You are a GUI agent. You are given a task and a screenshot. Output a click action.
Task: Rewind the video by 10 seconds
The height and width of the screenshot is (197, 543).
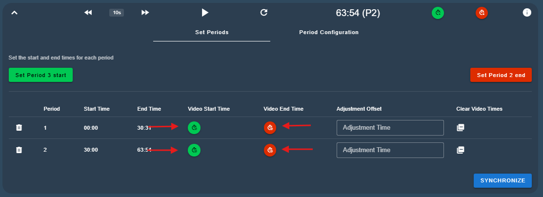click(88, 13)
